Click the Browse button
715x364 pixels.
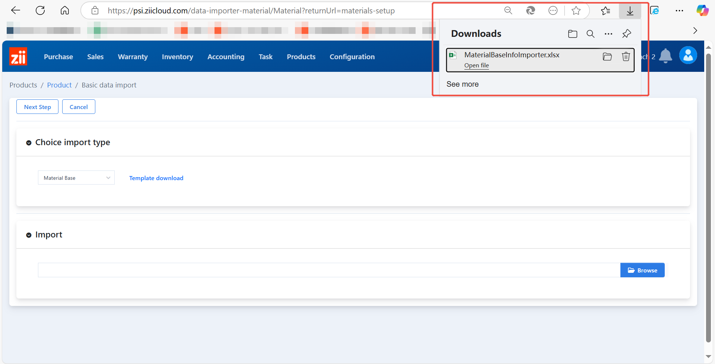click(642, 270)
